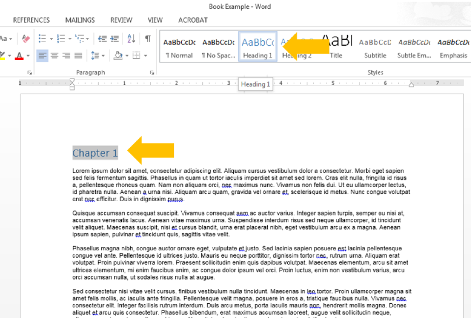
Task: Open the Font Color dropdown arrow
Action: pos(27,55)
